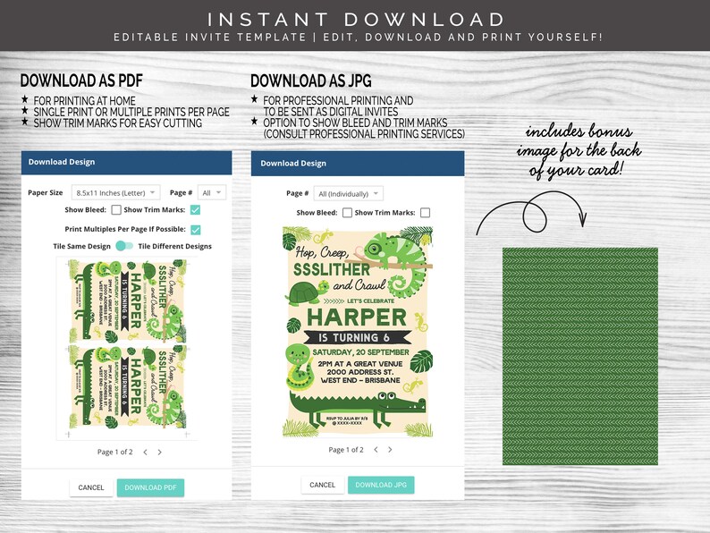Open Page # dropdown in PDF dialog
The image size is (710, 533).
211,192
